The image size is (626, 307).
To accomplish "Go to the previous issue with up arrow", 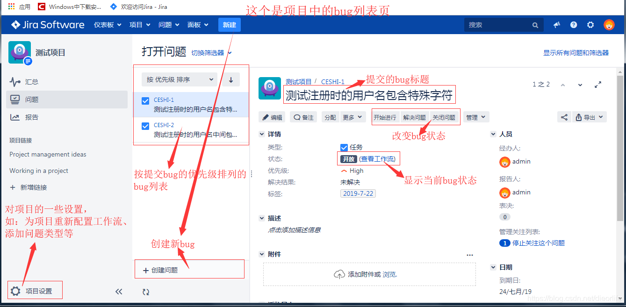I will click(563, 85).
